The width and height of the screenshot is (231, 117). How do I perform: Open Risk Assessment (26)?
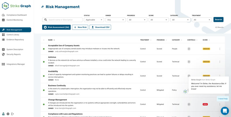tap(56, 27)
